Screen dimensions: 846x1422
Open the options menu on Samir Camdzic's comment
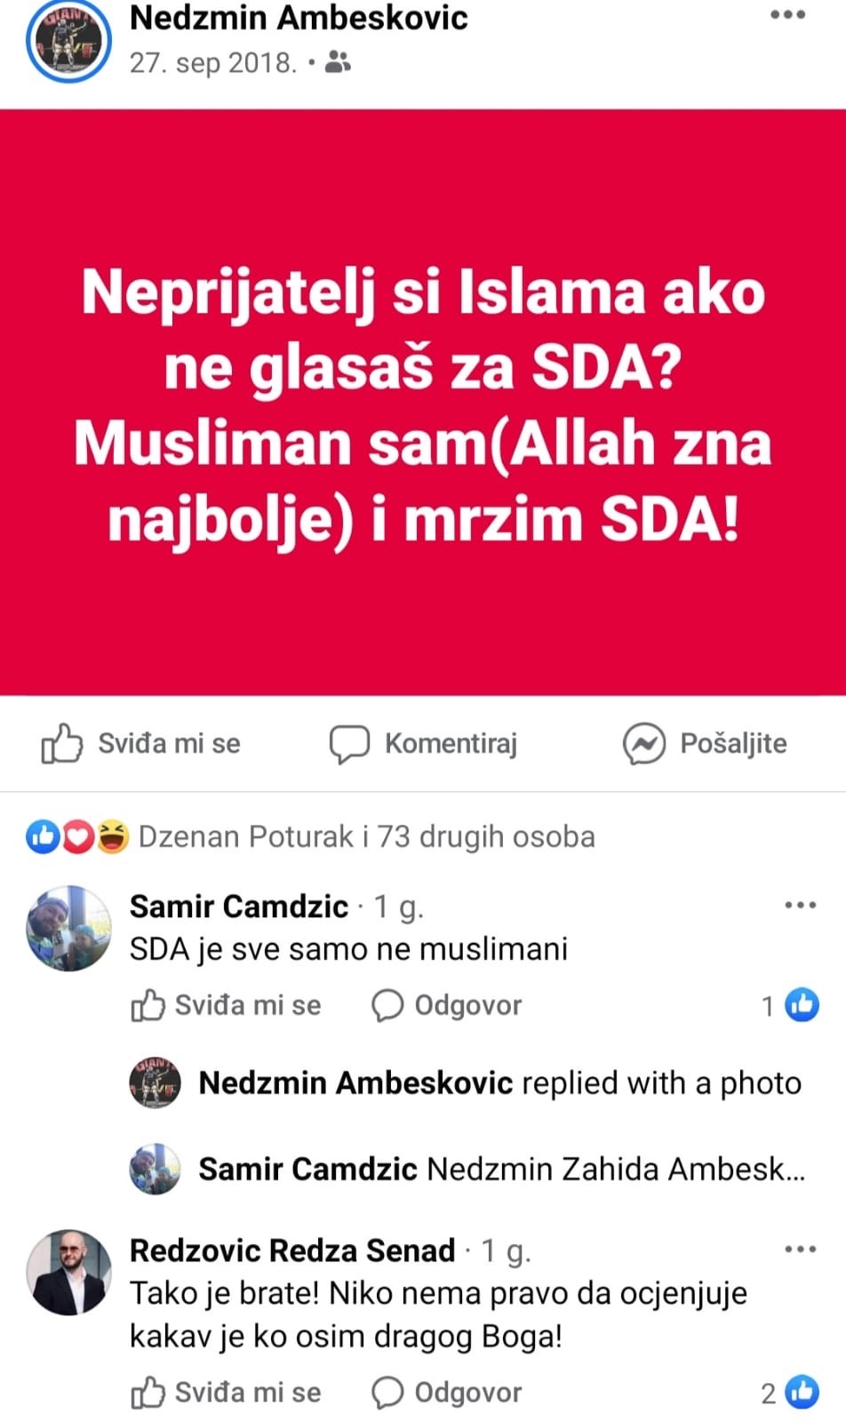click(800, 906)
